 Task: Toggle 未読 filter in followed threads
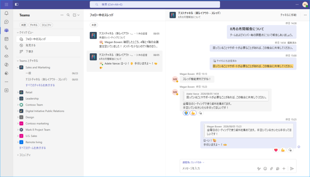pos(94,25)
